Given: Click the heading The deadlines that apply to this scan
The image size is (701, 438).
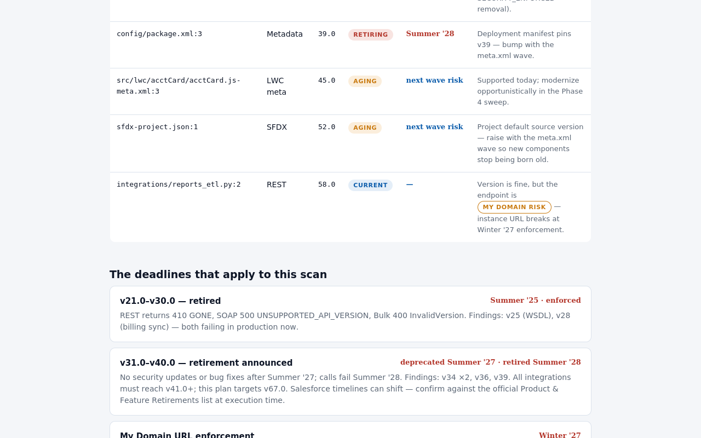Looking at the screenshot, I should tap(218, 274).
